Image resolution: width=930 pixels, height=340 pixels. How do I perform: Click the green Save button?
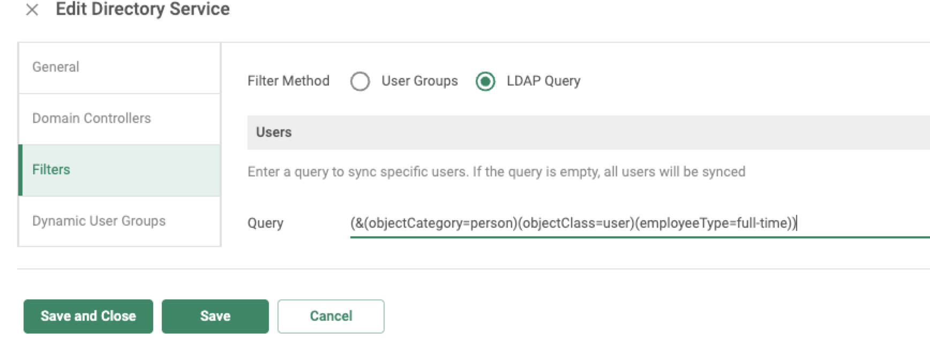215,316
